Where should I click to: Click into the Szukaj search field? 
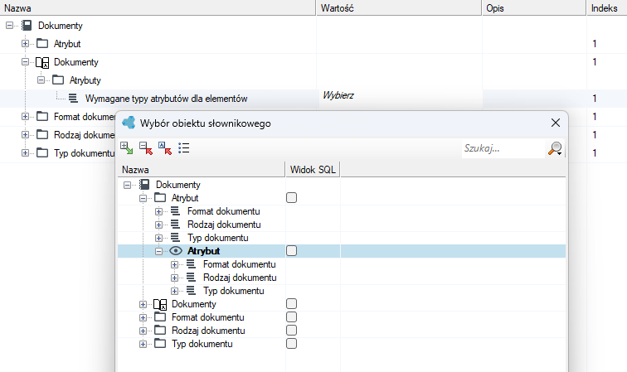click(503, 148)
